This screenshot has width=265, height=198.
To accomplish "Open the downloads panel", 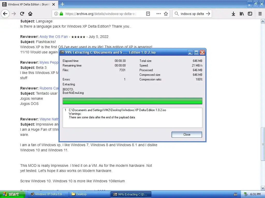I will click(233, 14).
